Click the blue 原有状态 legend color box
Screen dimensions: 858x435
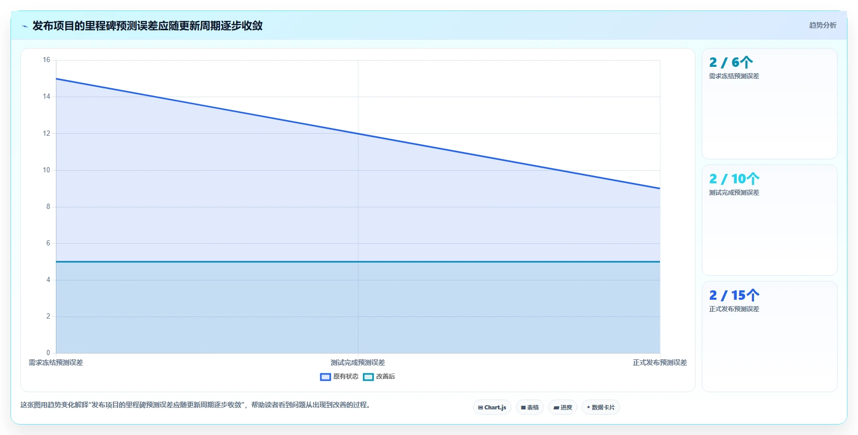pyautogui.click(x=326, y=377)
